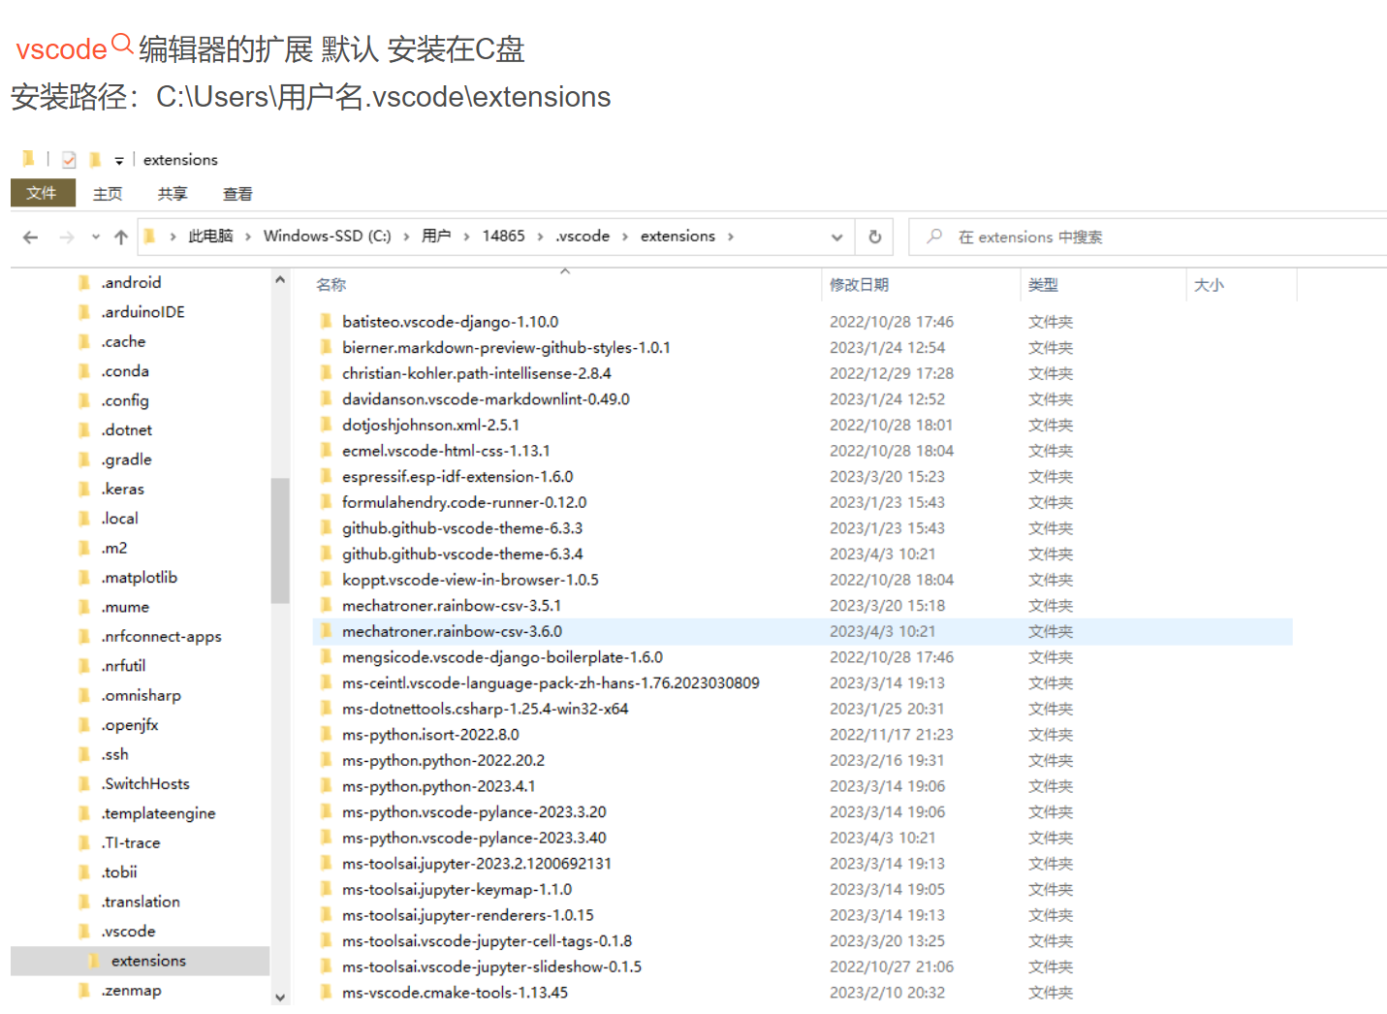
Task: Select .ssh folder in navigation tree
Action: pyautogui.click(x=114, y=754)
